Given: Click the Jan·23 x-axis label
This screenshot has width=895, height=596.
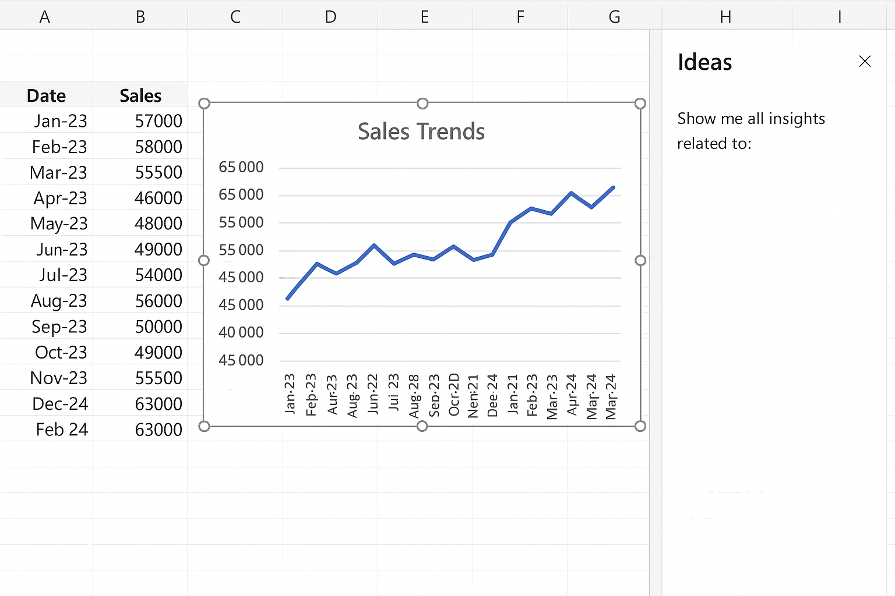Looking at the screenshot, I should [290, 394].
